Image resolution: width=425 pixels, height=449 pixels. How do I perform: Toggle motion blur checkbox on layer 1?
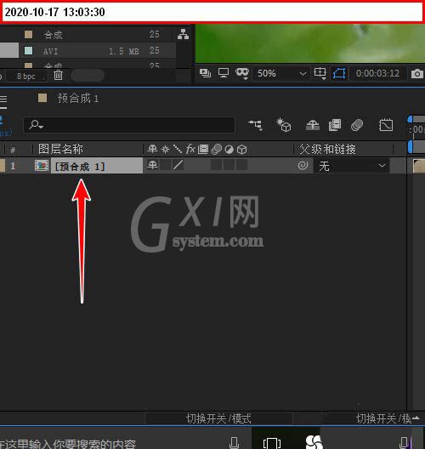tap(216, 165)
